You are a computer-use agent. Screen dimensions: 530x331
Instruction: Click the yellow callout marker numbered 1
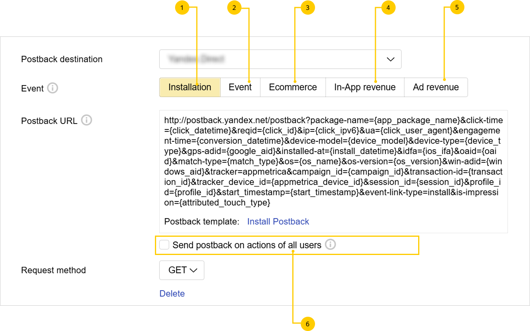click(x=183, y=8)
